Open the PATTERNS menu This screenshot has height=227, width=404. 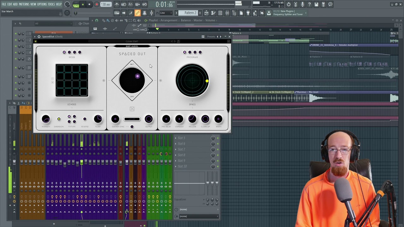coord(24,4)
